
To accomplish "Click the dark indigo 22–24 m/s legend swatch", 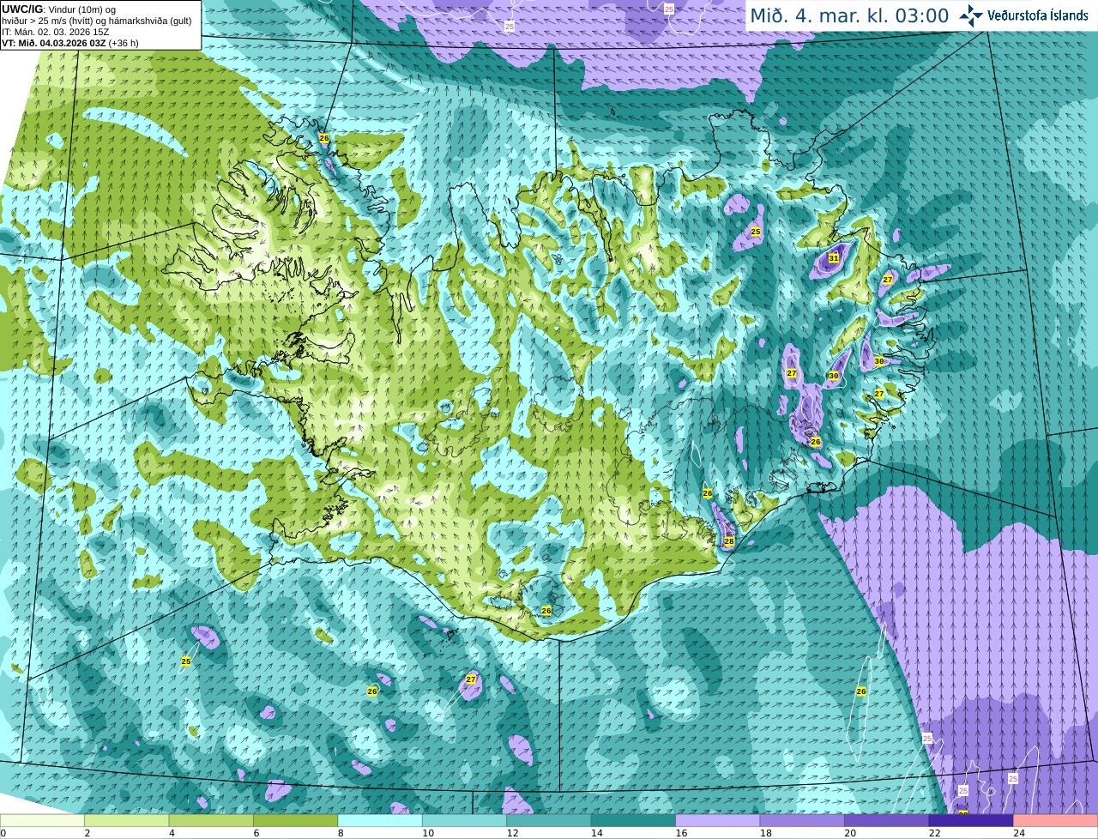I will (x=971, y=820).
